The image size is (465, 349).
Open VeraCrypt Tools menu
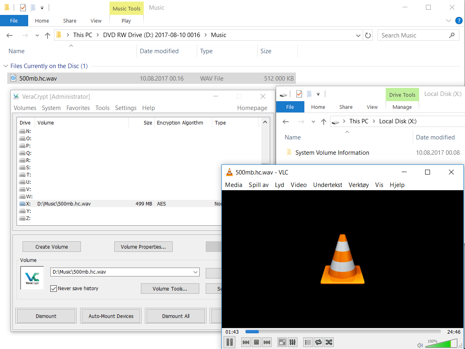point(102,108)
